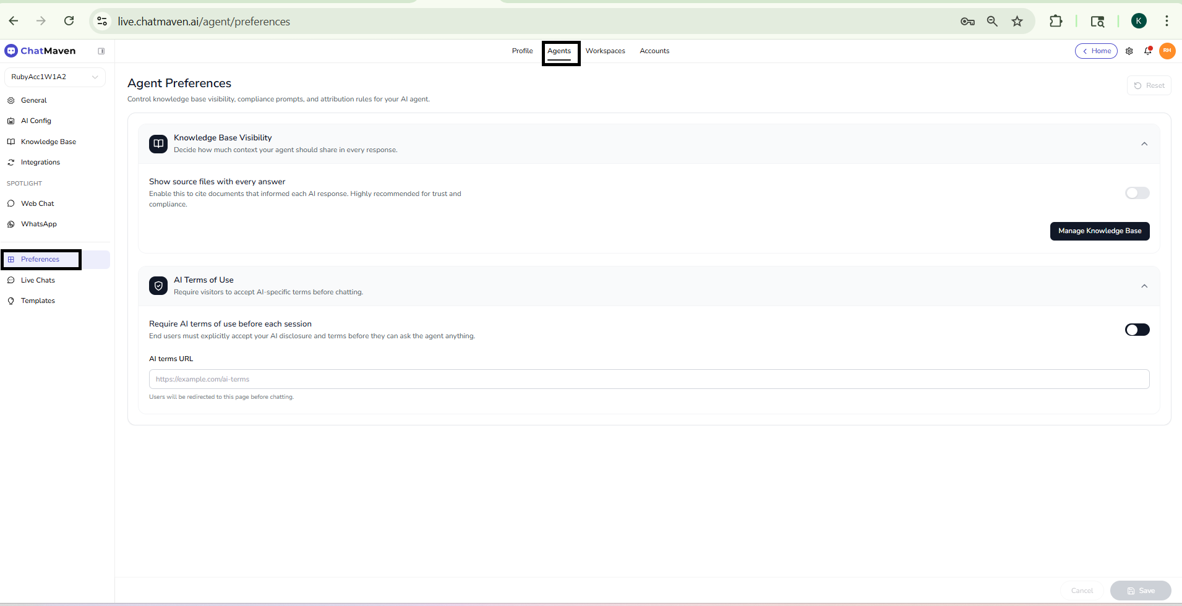Open Web Chat from the sidebar

pos(37,203)
